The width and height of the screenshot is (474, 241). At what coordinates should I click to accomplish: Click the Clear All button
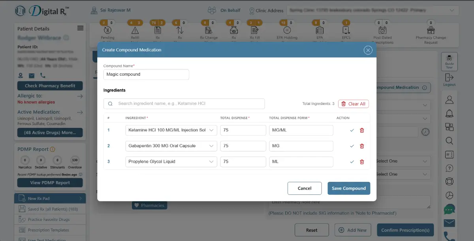[354, 104]
